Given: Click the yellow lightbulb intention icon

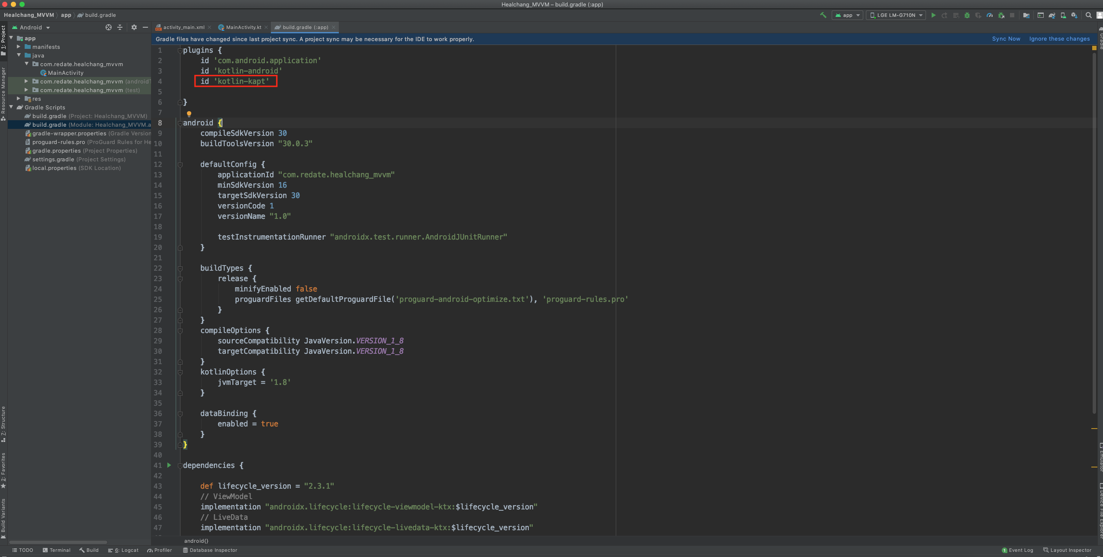Looking at the screenshot, I should click(189, 114).
